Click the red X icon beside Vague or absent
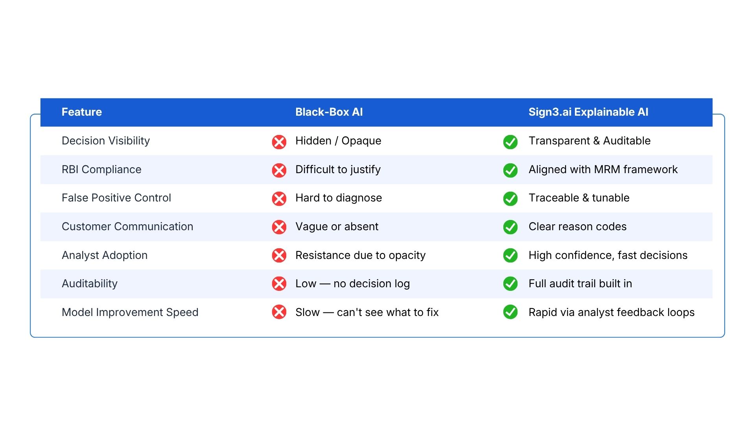The width and height of the screenshot is (755, 425). pos(279,227)
